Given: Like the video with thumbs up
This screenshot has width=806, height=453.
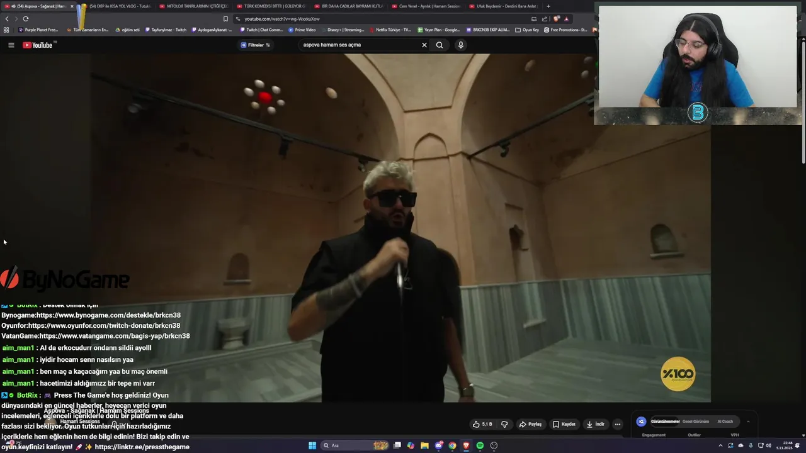Looking at the screenshot, I should [482, 424].
